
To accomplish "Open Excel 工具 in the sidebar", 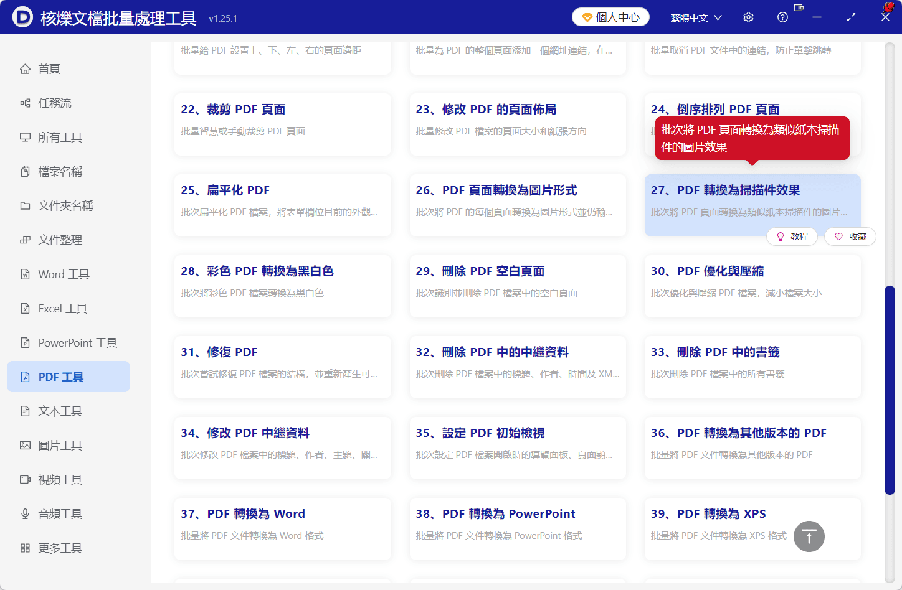I will pyautogui.click(x=69, y=309).
